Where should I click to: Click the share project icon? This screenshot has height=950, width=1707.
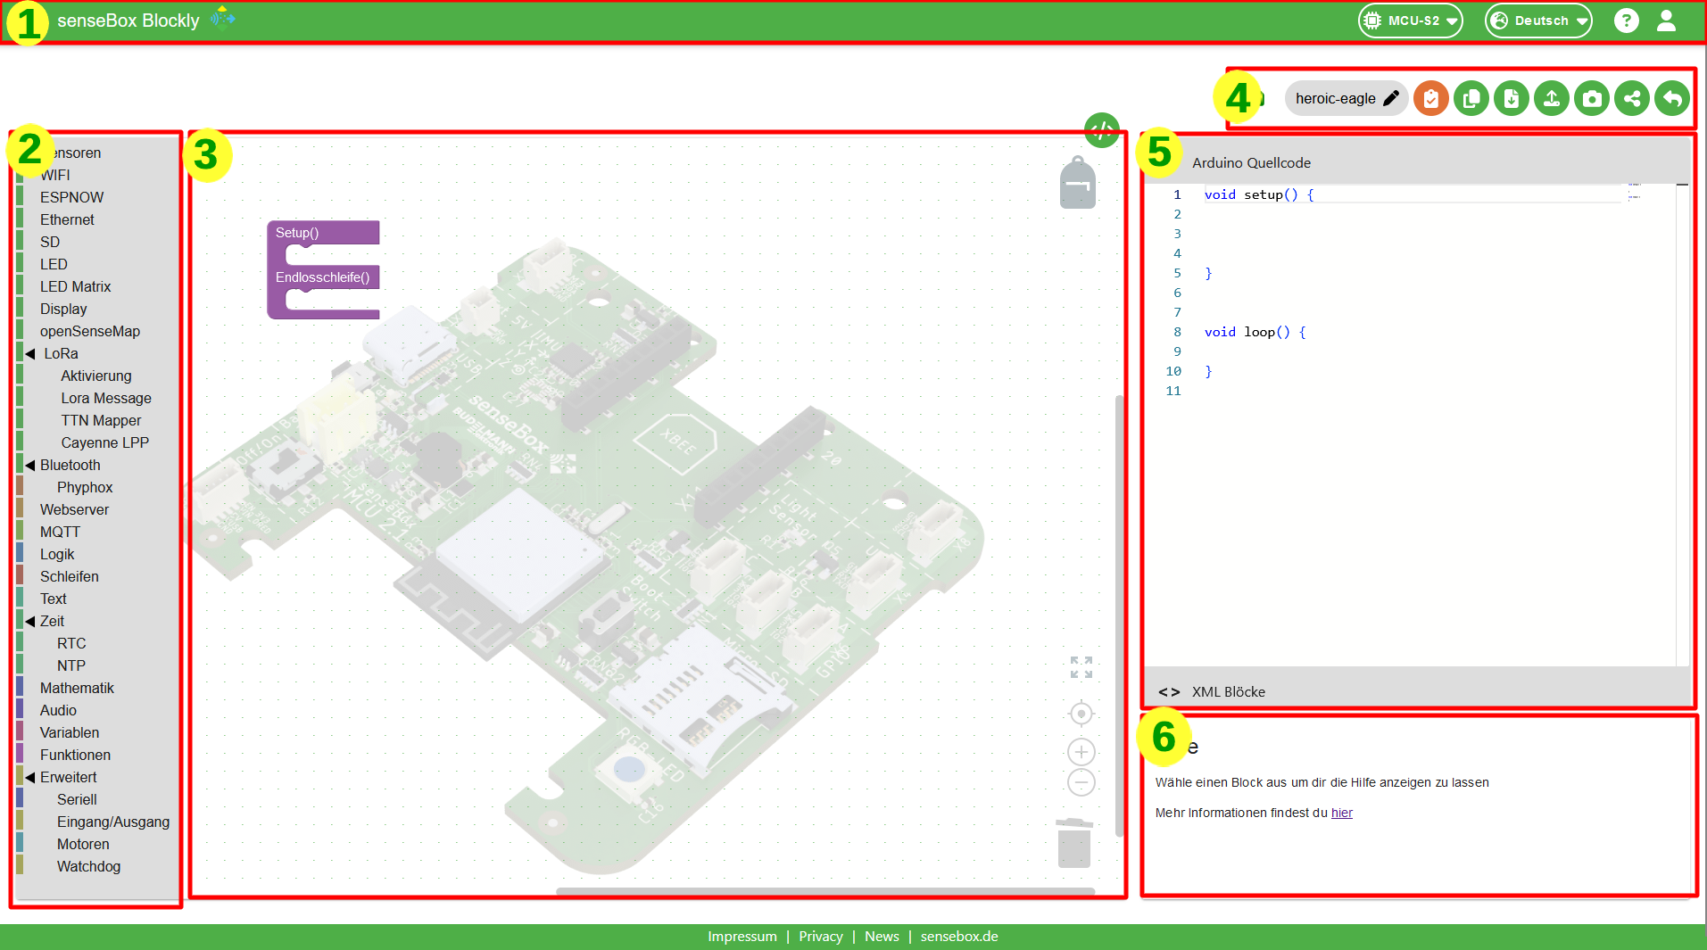pyautogui.click(x=1632, y=98)
